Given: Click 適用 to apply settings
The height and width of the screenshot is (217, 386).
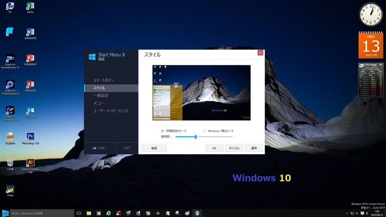Looking at the screenshot, I should (x=254, y=148).
